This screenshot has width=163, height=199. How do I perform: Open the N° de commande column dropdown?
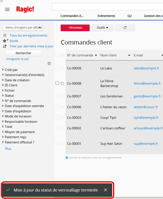click(96, 55)
